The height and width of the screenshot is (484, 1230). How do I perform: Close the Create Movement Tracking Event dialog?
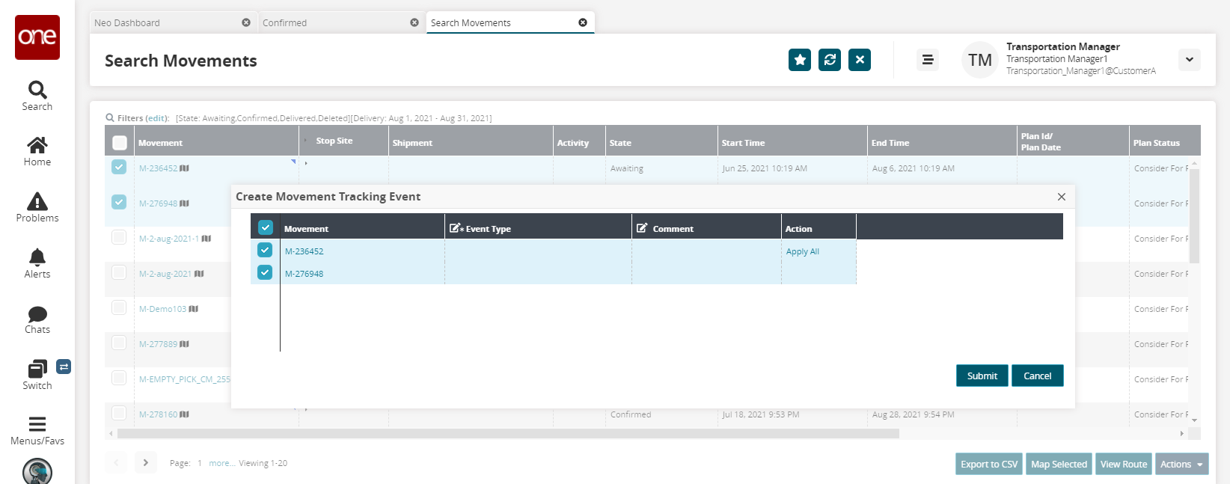1061,197
